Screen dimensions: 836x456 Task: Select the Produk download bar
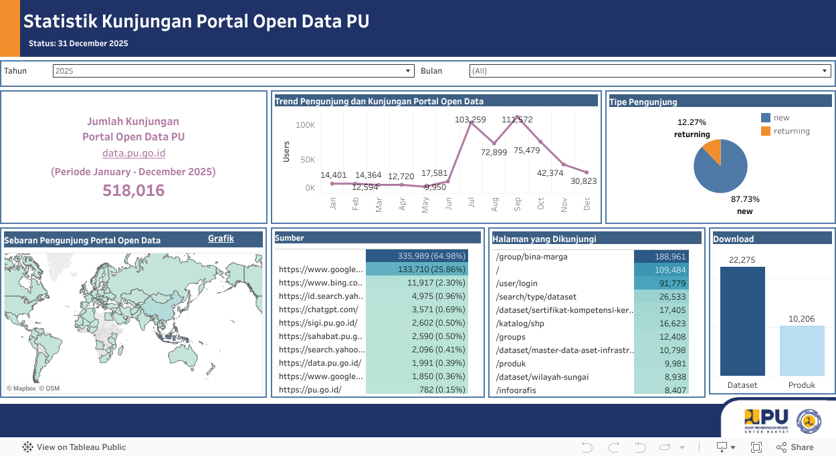pos(801,351)
